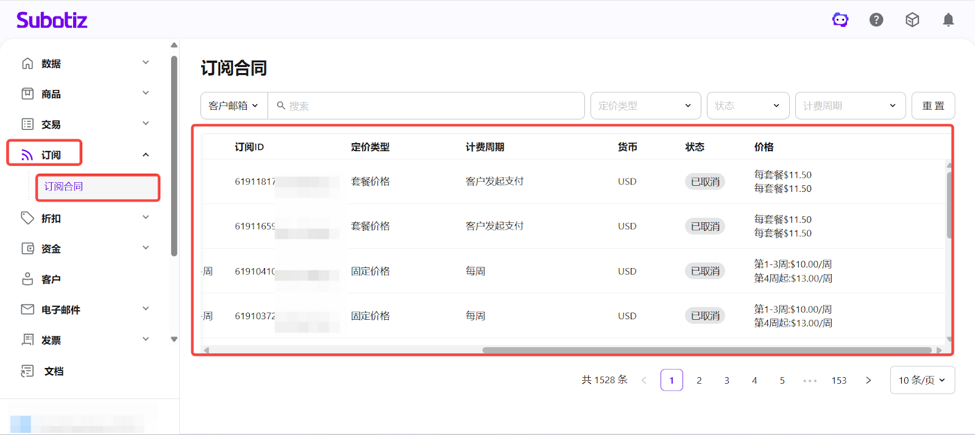975x435 pixels.
Task: Open the notifications bell
Action: pos(948,20)
